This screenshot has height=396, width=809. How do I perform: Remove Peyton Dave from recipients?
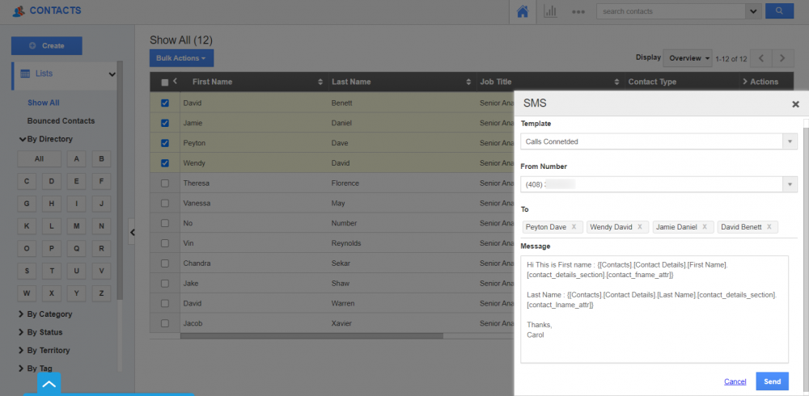click(x=574, y=227)
